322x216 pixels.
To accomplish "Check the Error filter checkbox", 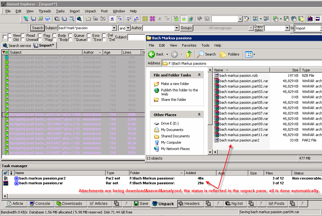I will [89, 36].
